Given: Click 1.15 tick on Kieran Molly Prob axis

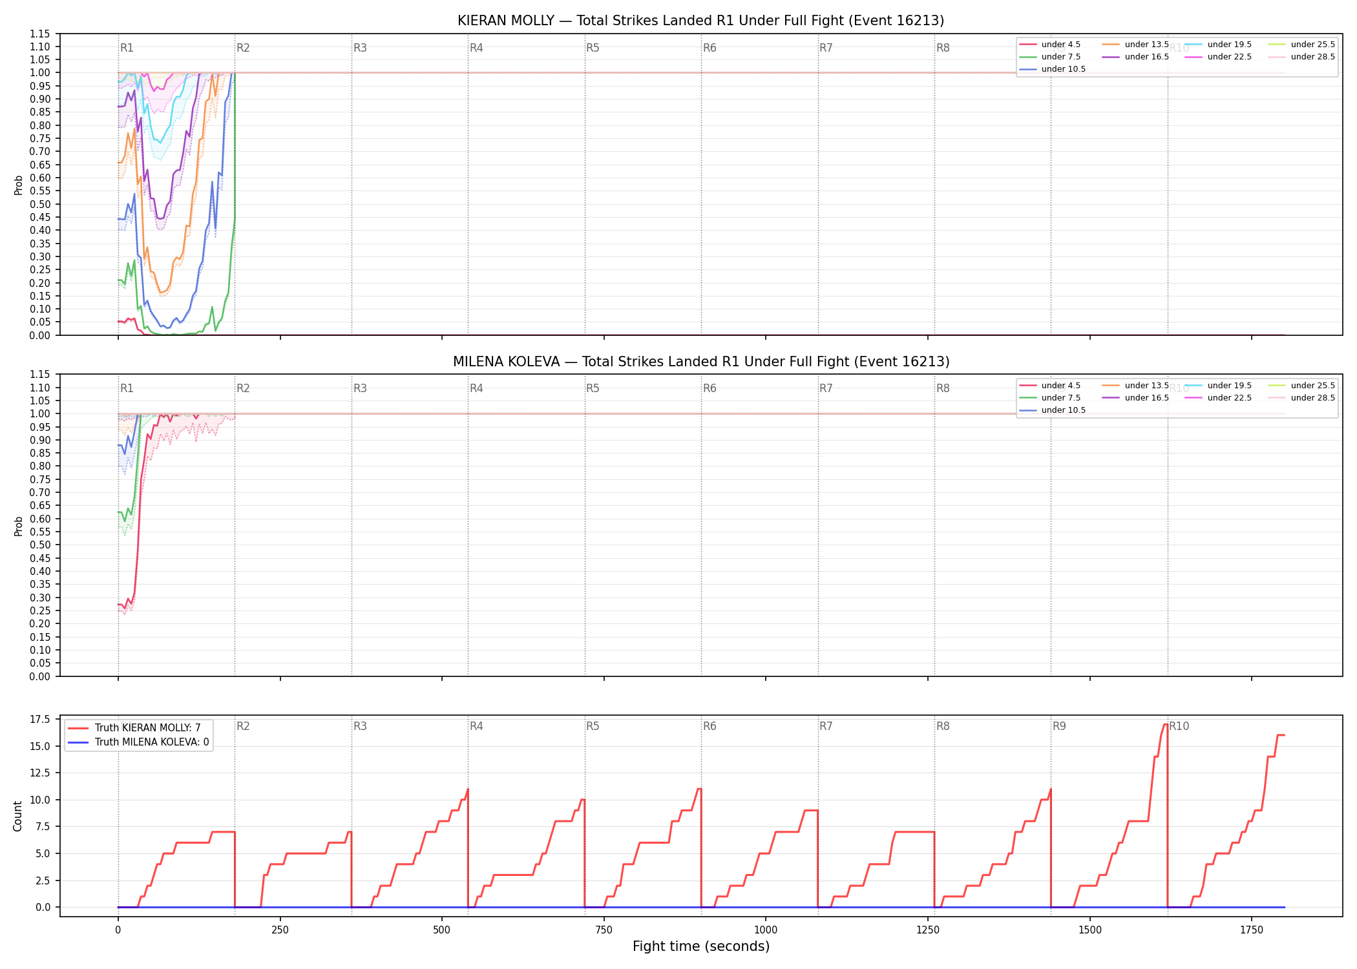Looking at the screenshot, I should 40,34.
